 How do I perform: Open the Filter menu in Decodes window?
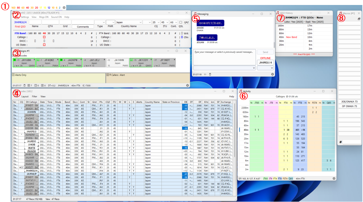34,96
